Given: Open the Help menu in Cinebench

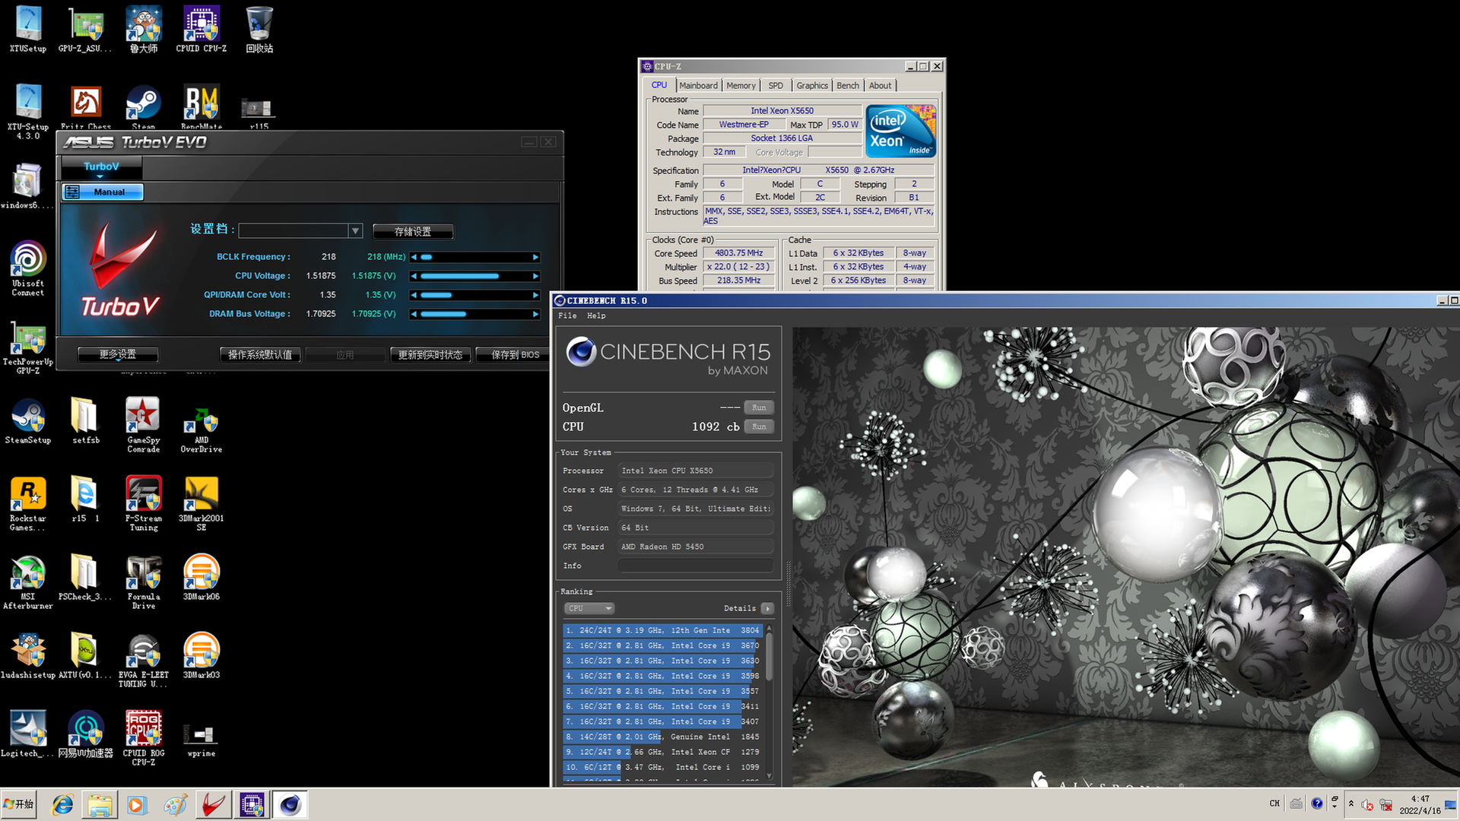Looking at the screenshot, I should pos(596,315).
